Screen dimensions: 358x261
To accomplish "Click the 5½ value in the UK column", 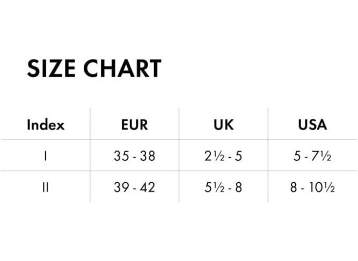I will tap(214, 188).
